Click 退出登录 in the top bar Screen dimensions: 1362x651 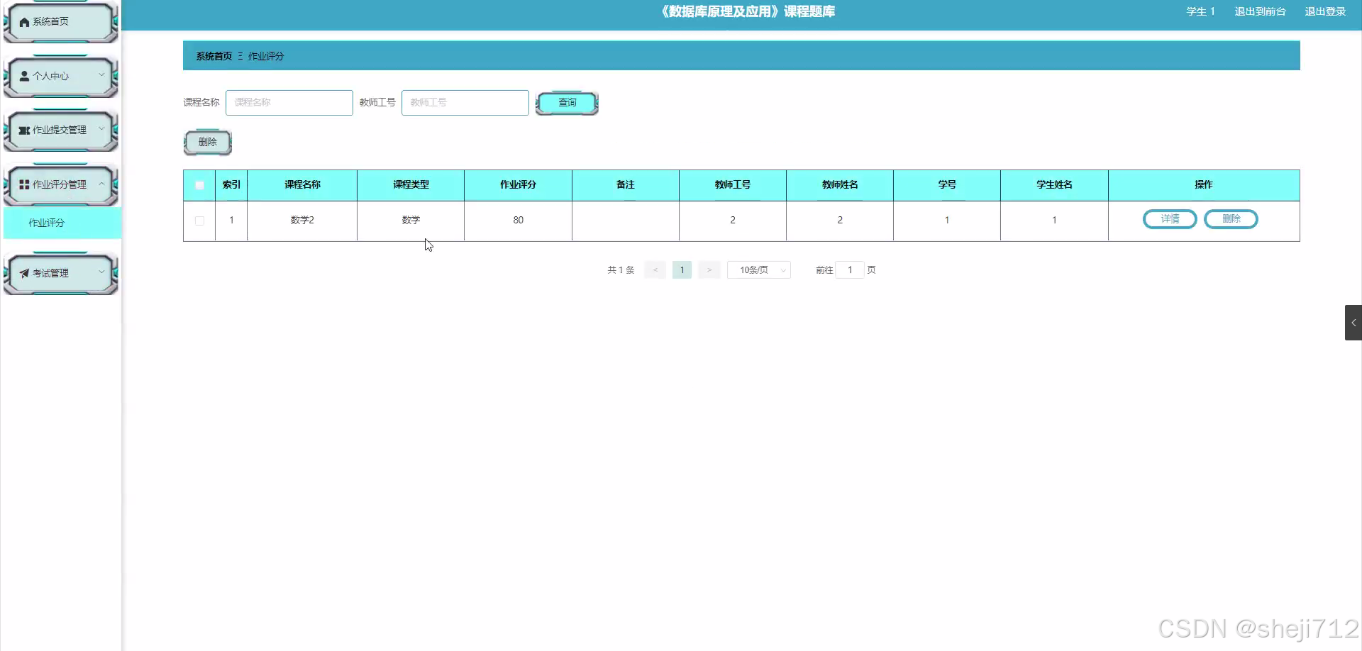coord(1325,11)
